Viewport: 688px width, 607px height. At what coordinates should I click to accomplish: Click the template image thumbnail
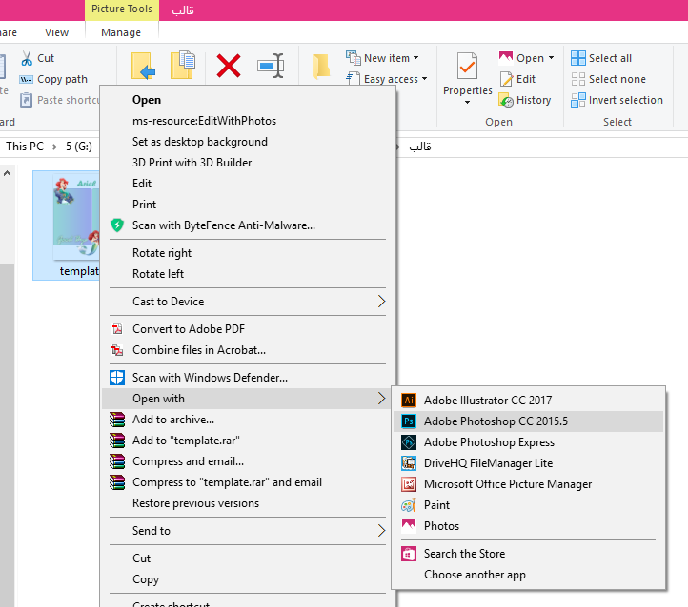tap(76, 216)
